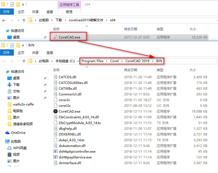Sort by 大小 column in x64 window
The width and height of the screenshot is (218, 173).
click(192, 29)
